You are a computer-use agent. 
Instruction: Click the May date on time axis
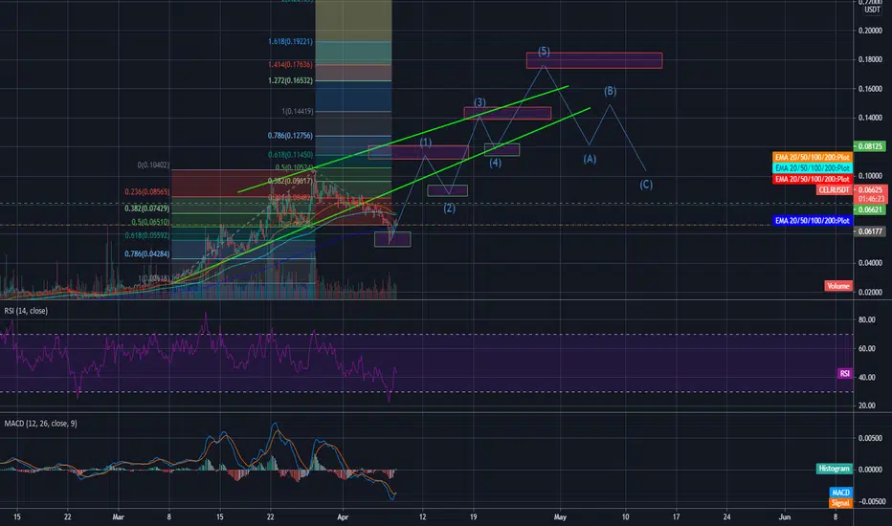(560, 516)
